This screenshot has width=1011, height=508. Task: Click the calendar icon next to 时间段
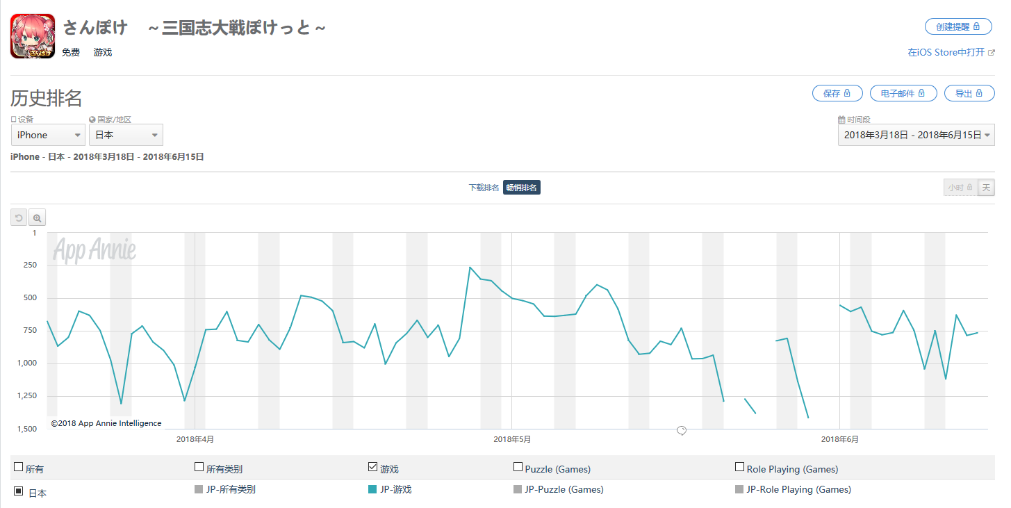coord(841,120)
